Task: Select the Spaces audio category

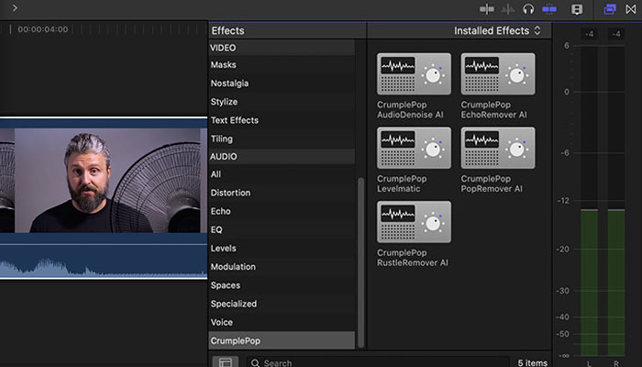Action: [x=282, y=285]
